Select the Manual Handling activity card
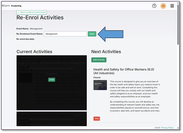The height and width of the screenshot is (133, 183). (x=52, y=119)
